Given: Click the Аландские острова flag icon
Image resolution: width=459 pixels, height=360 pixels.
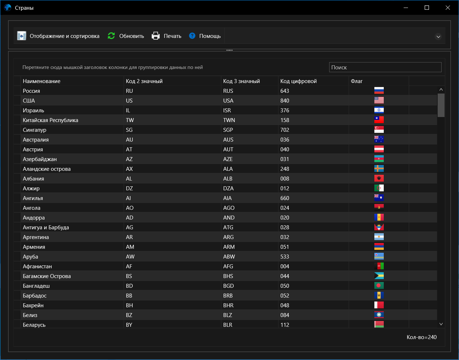Looking at the screenshot, I should [379, 169].
